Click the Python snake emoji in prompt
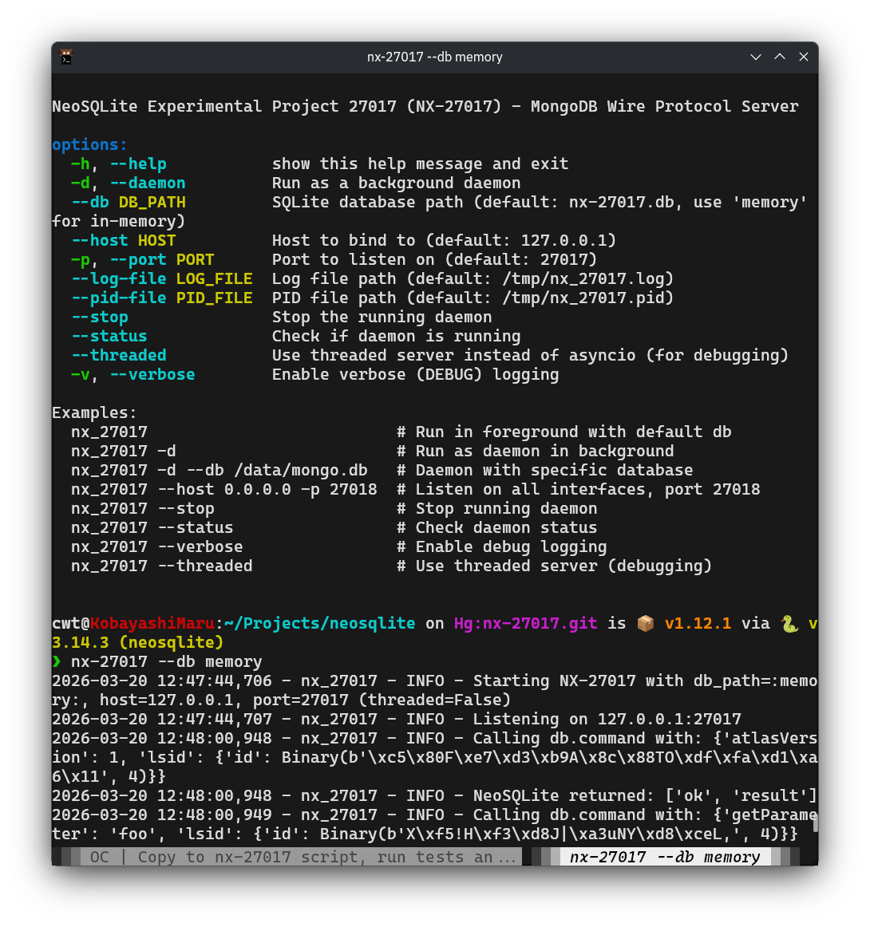Screen dimensions: 870x927 (789, 624)
